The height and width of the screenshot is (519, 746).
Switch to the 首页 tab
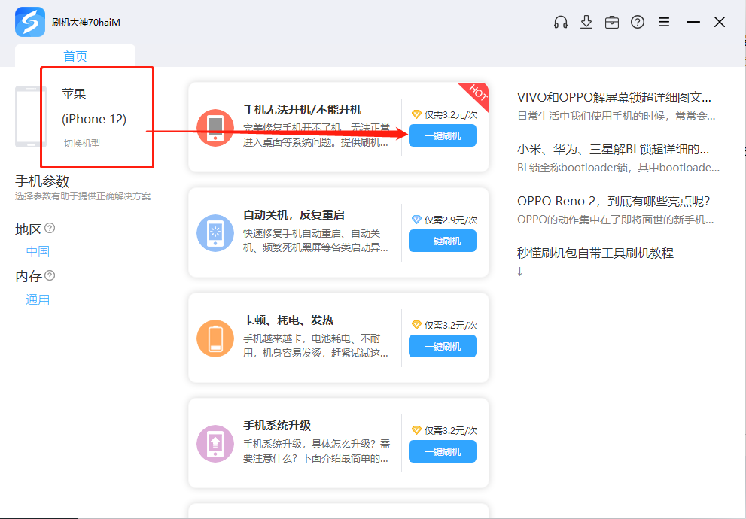click(75, 56)
